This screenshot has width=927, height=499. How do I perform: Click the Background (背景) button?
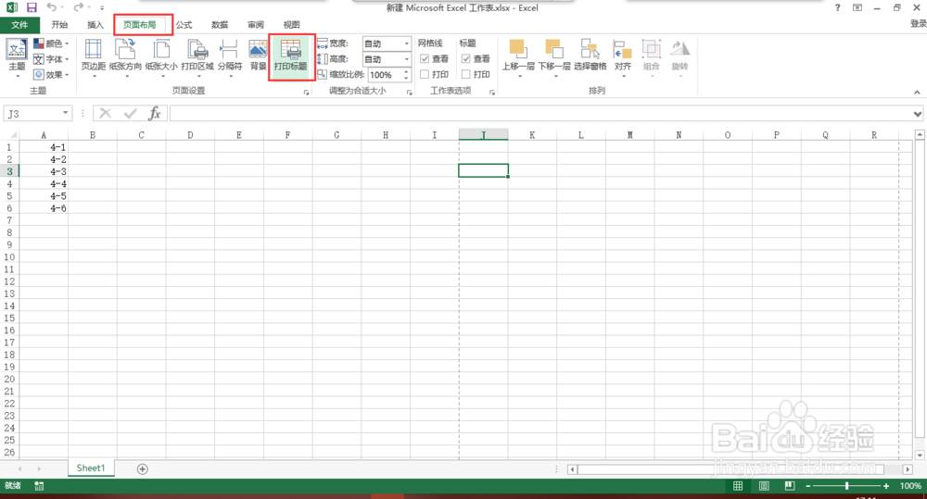click(x=258, y=56)
